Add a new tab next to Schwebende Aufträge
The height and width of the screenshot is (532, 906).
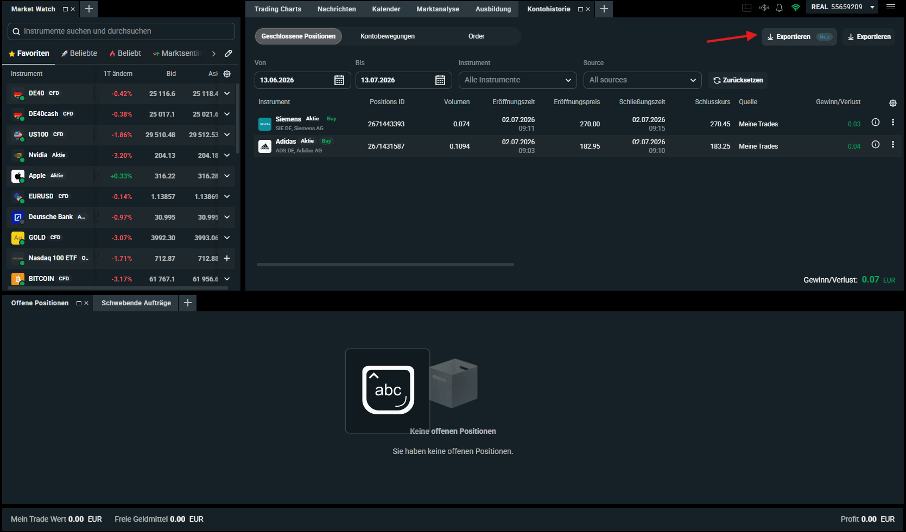tap(188, 303)
